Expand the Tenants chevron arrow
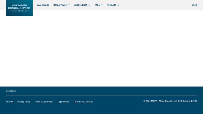This screenshot has width=203, height=114. click(119, 5)
